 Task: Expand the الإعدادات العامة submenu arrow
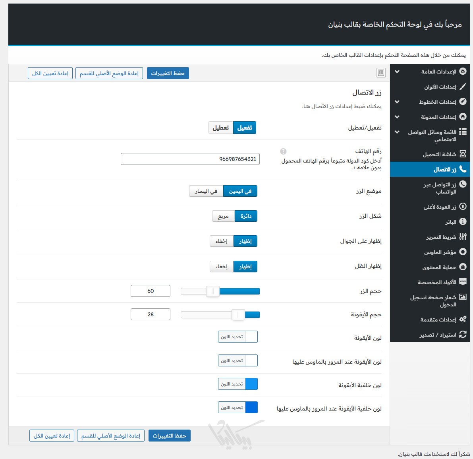[397, 72]
